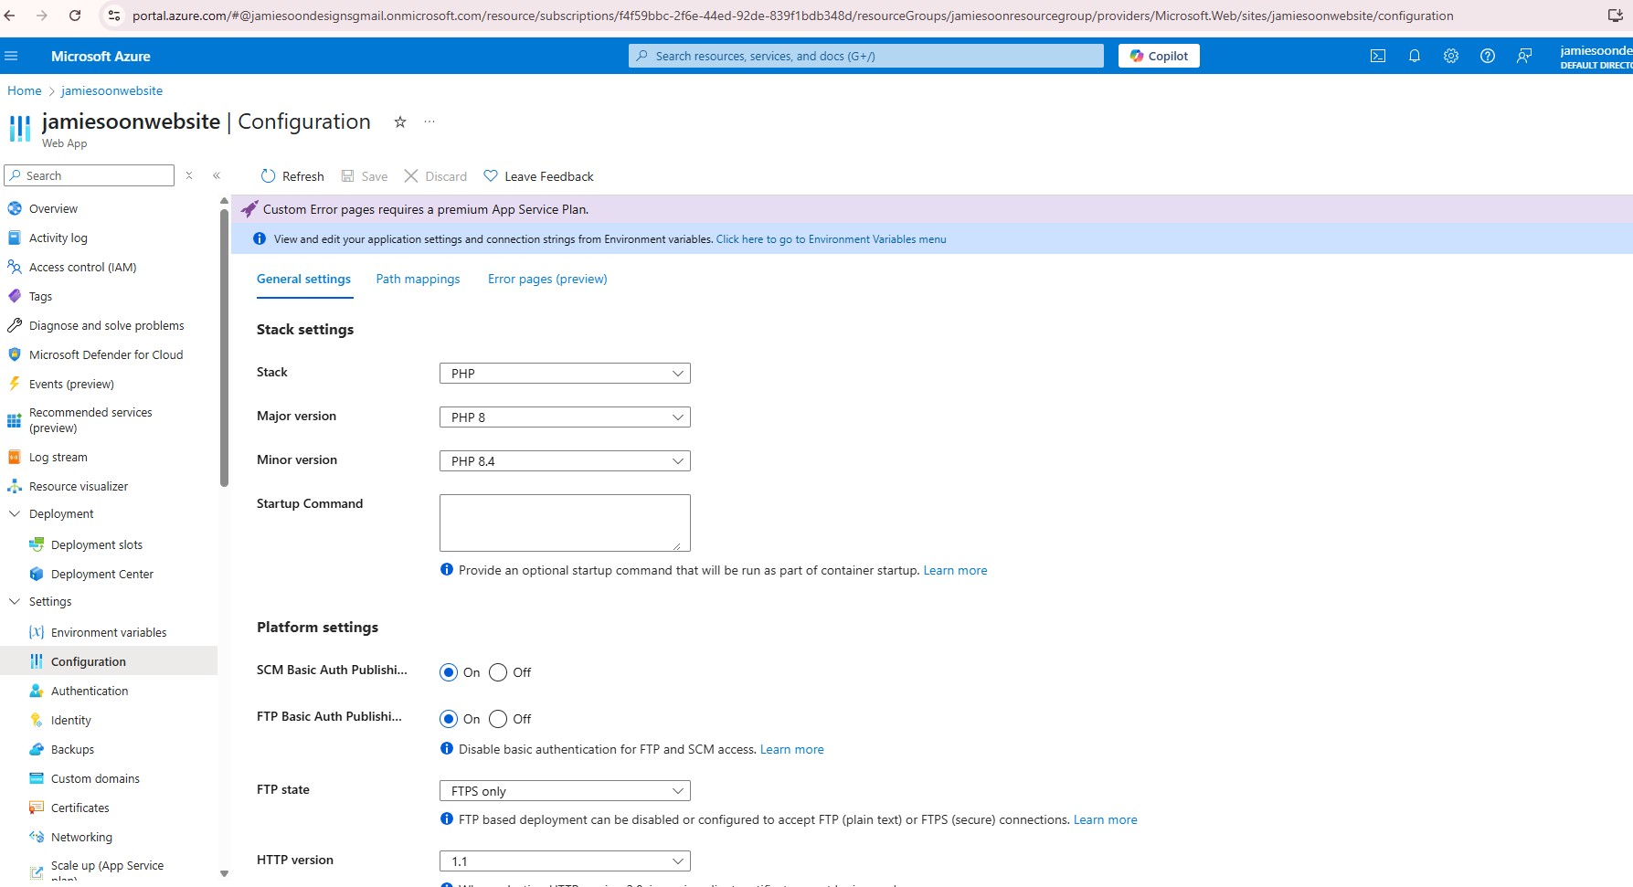Open the Major version dropdown
This screenshot has width=1633, height=887.
(x=565, y=417)
